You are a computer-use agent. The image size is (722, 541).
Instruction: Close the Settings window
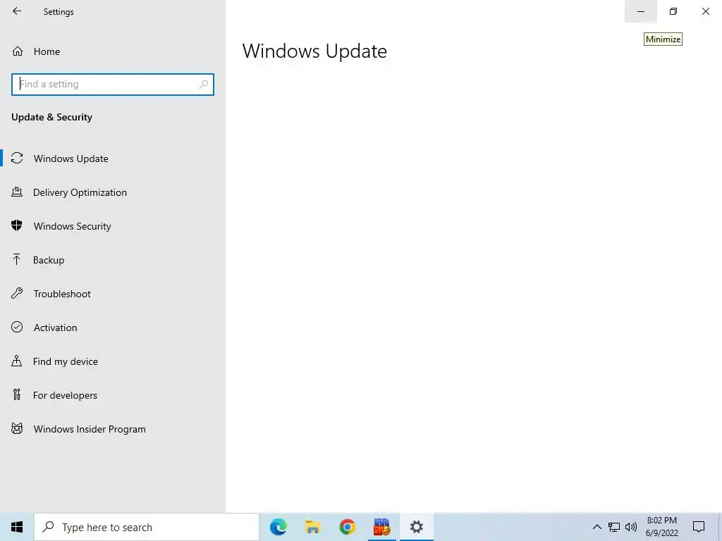point(705,11)
